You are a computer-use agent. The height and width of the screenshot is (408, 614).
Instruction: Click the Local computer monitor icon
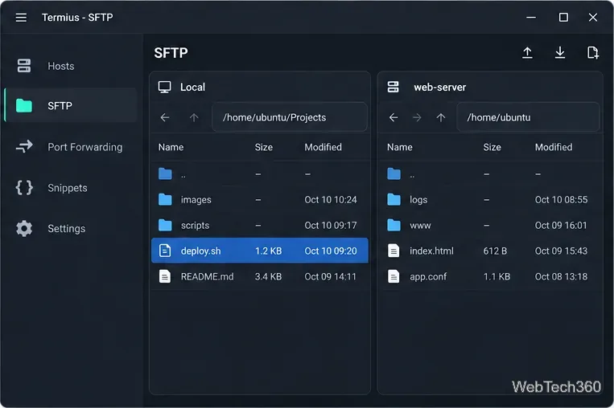(164, 87)
